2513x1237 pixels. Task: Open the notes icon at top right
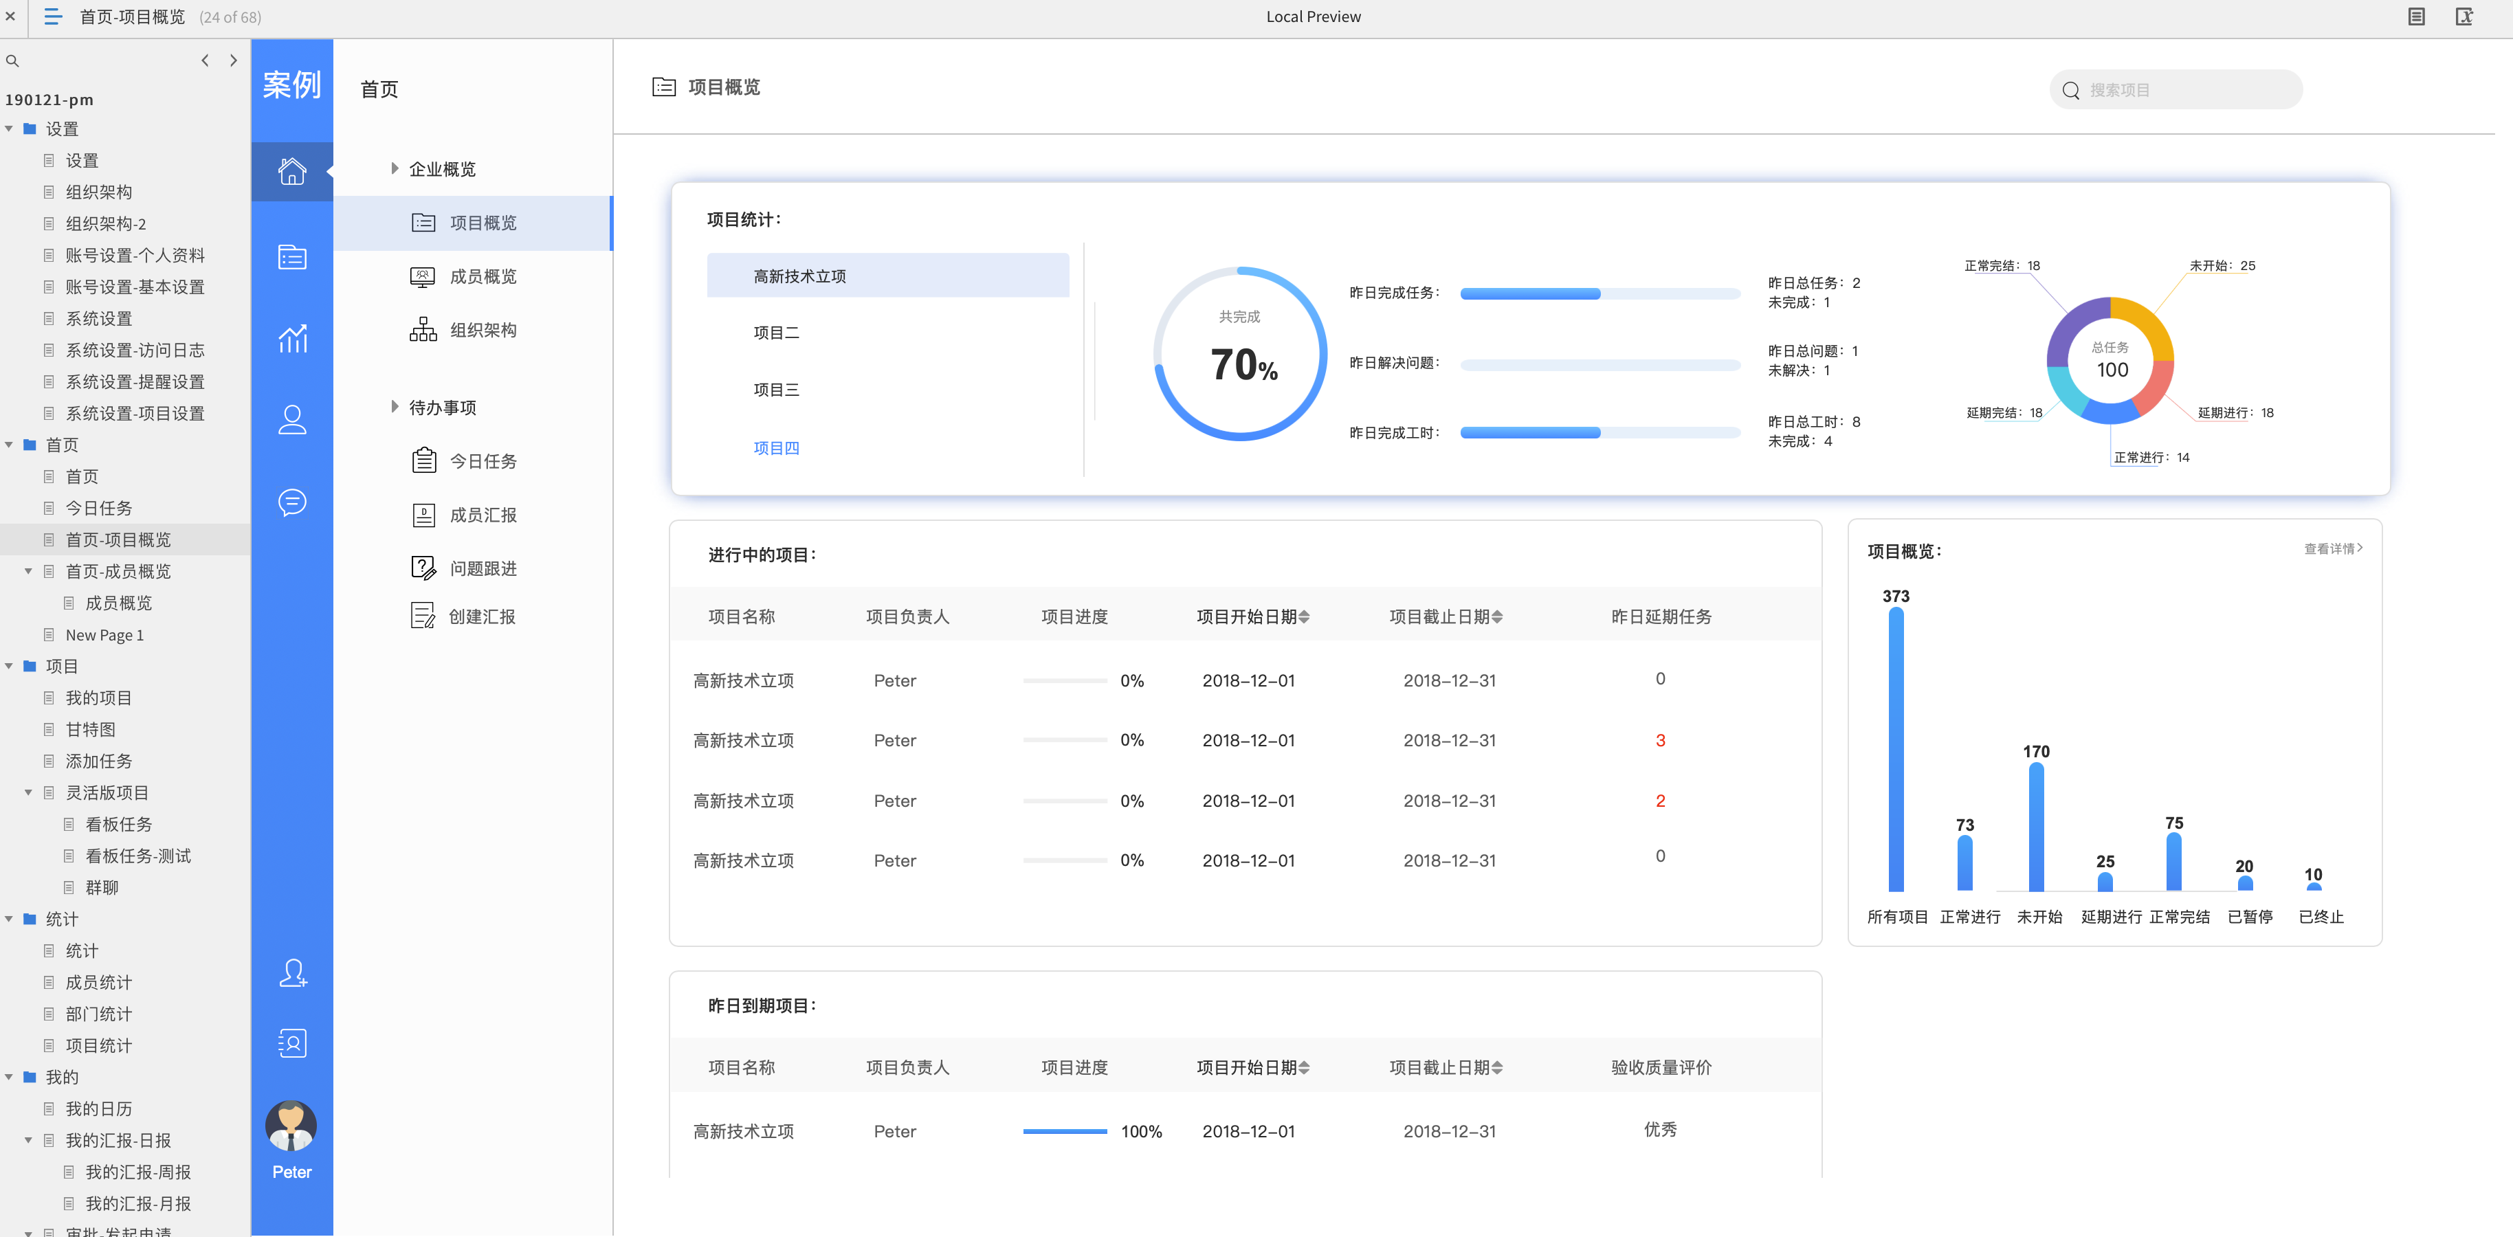2415,16
